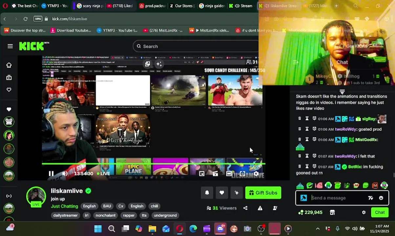Open the Just Chatting category link
Screen dimensions: 395x236
pos(64,206)
